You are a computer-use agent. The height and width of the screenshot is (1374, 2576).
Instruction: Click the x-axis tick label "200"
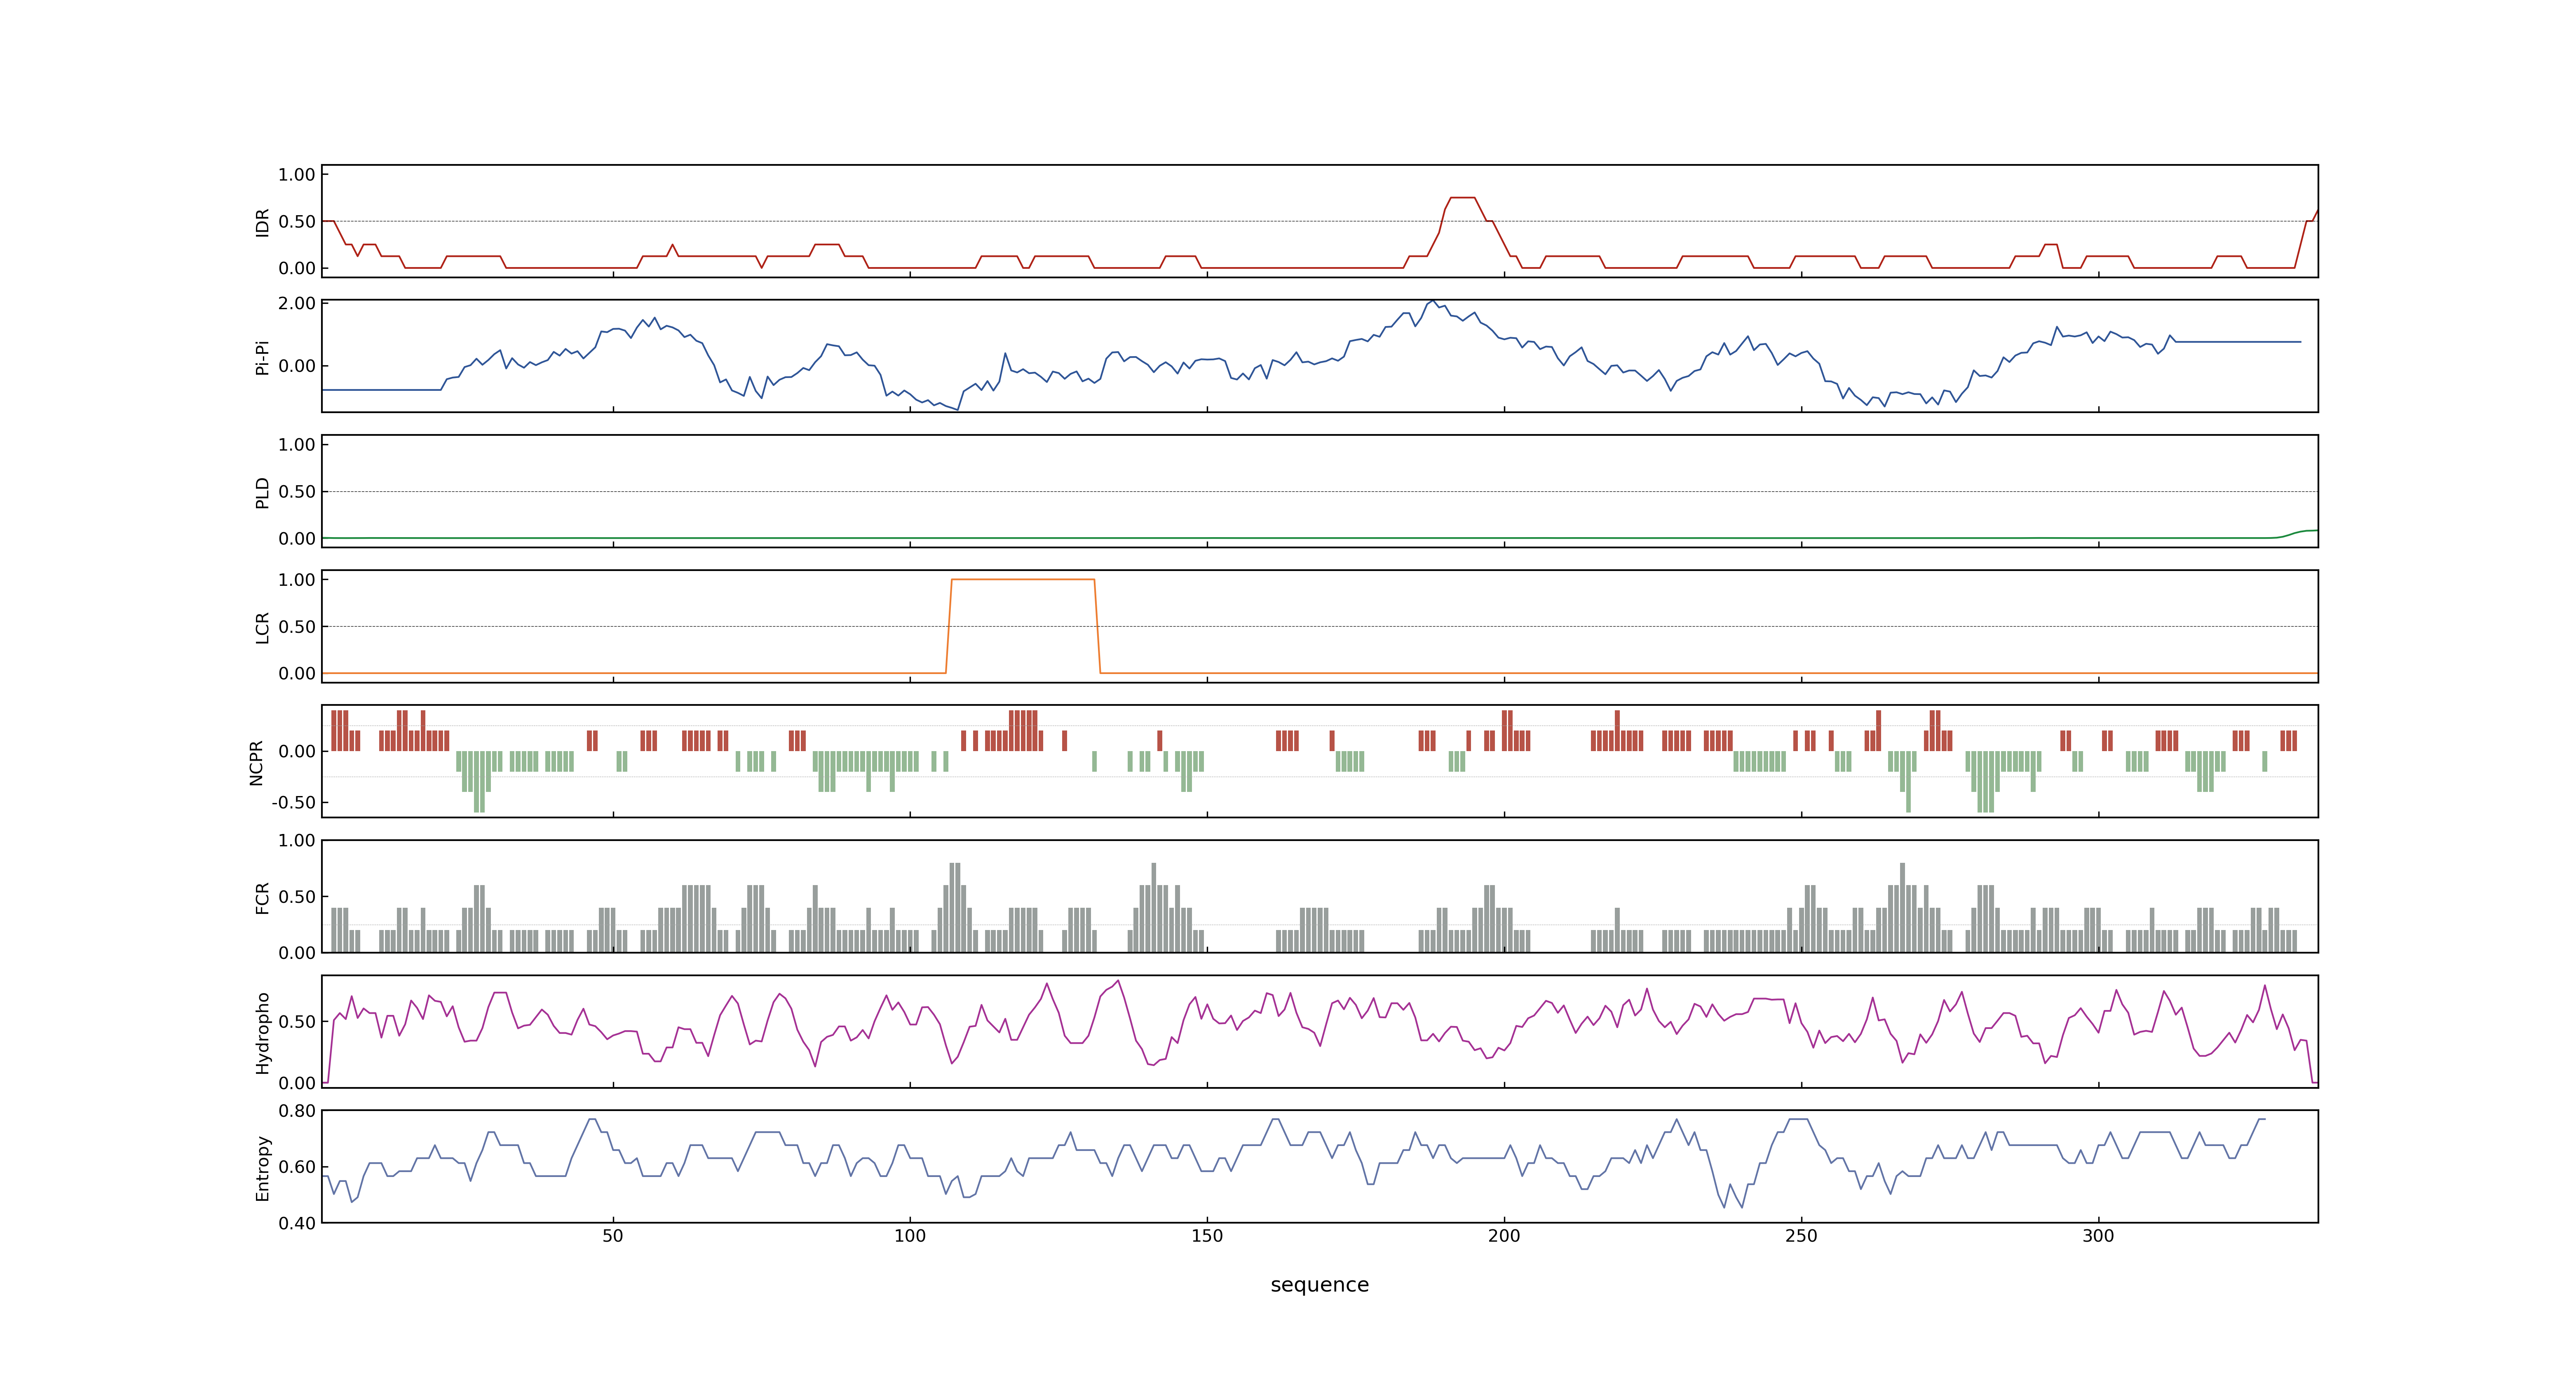[x=1504, y=1236]
